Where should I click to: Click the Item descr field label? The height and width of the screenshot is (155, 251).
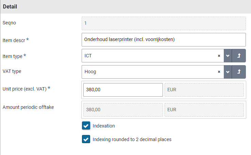click(14, 40)
